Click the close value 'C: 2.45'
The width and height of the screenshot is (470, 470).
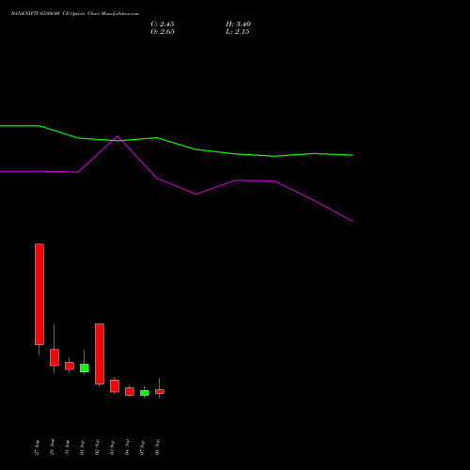click(163, 24)
